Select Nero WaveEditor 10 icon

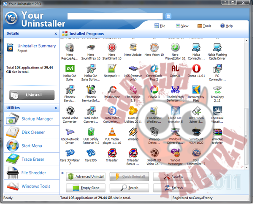[175, 47]
